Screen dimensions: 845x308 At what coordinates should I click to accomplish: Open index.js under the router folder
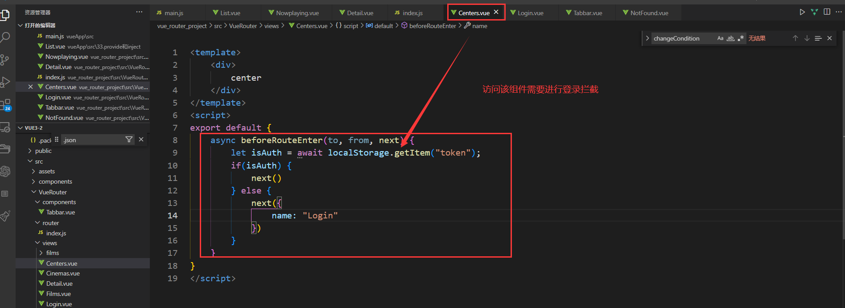point(56,233)
